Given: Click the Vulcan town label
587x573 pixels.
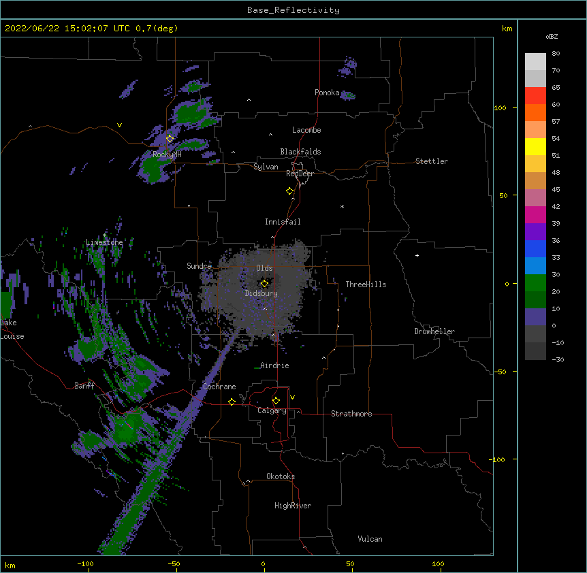Looking at the screenshot, I should [370, 539].
